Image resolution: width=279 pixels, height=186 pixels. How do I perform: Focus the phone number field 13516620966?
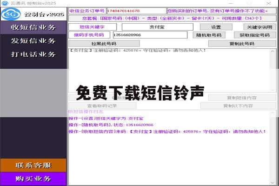(150, 35)
